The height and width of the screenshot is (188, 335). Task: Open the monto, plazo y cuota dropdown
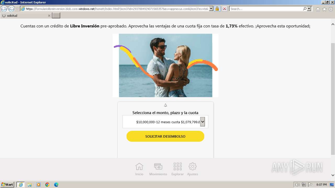165,122
